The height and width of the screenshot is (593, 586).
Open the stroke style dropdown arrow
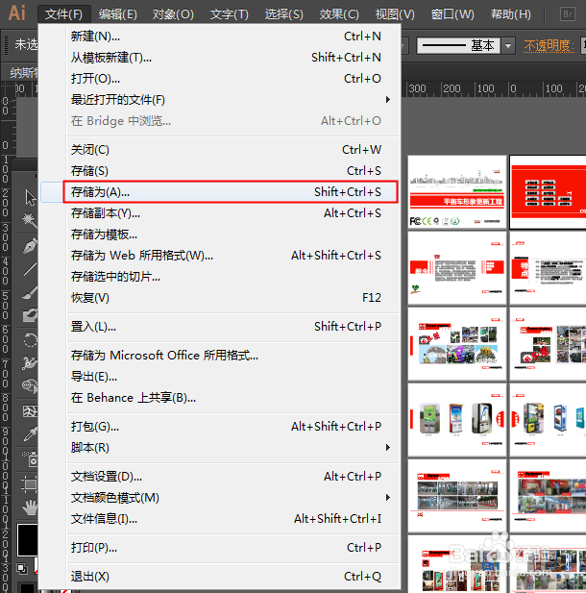[x=508, y=46]
